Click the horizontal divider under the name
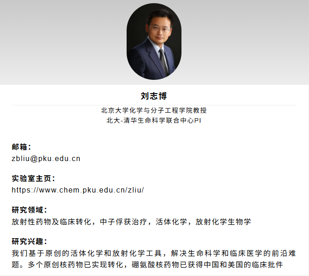309x276 pixels. [154, 105]
